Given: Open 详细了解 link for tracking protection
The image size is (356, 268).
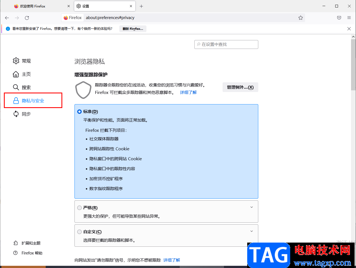Looking at the screenshot, I should (x=188, y=93).
